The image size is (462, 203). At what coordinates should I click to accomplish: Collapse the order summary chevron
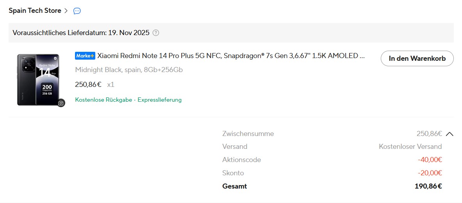tap(450, 134)
